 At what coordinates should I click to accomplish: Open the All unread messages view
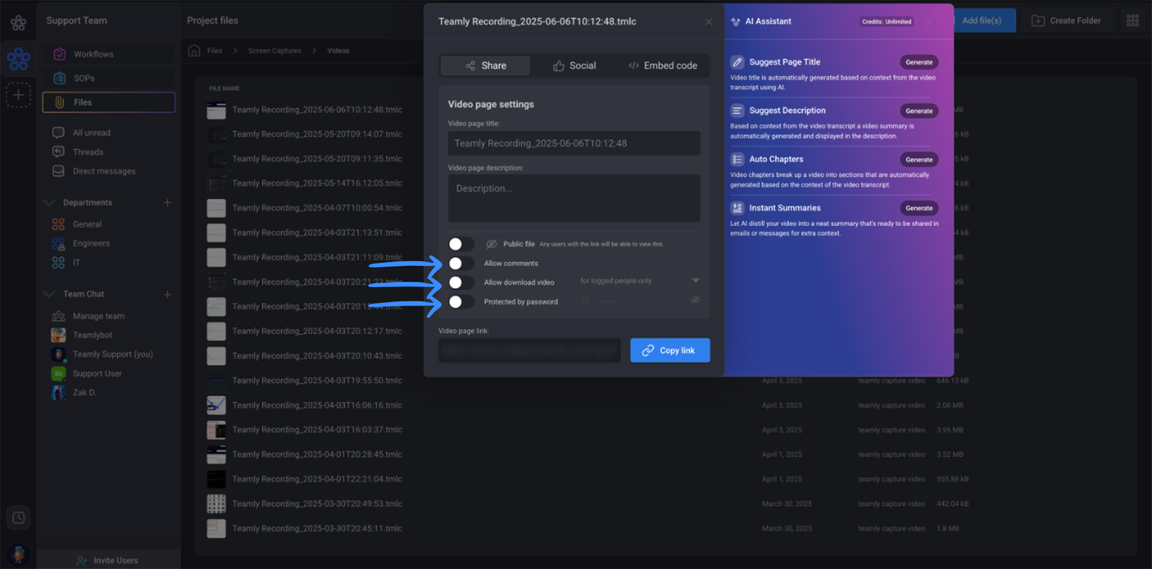click(91, 133)
